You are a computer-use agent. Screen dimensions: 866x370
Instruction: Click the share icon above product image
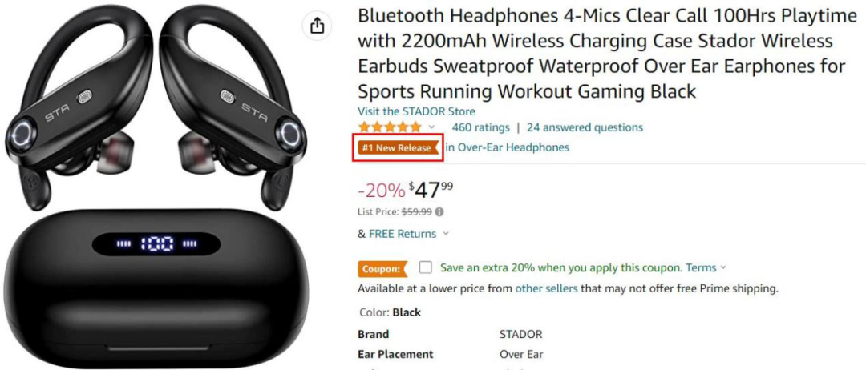pos(317,26)
